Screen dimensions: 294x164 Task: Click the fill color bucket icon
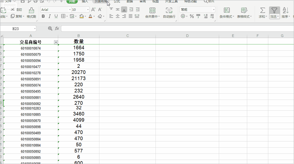pyautogui.click(x=81, y=16)
